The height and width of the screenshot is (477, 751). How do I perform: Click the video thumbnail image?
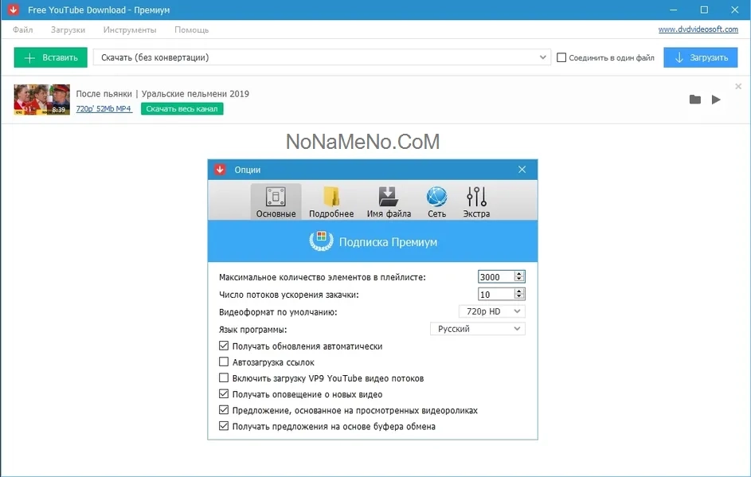pyautogui.click(x=41, y=100)
